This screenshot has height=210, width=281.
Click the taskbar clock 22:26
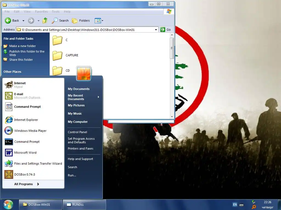(x=267, y=202)
